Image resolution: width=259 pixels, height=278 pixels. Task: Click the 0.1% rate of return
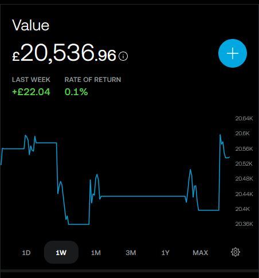click(x=76, y=92)
